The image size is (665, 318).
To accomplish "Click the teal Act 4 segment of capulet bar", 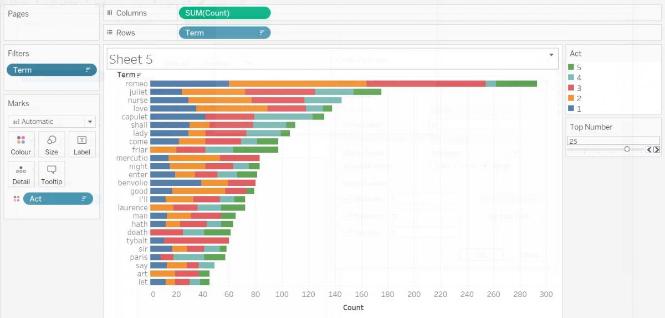I will [x=283, y=117].
